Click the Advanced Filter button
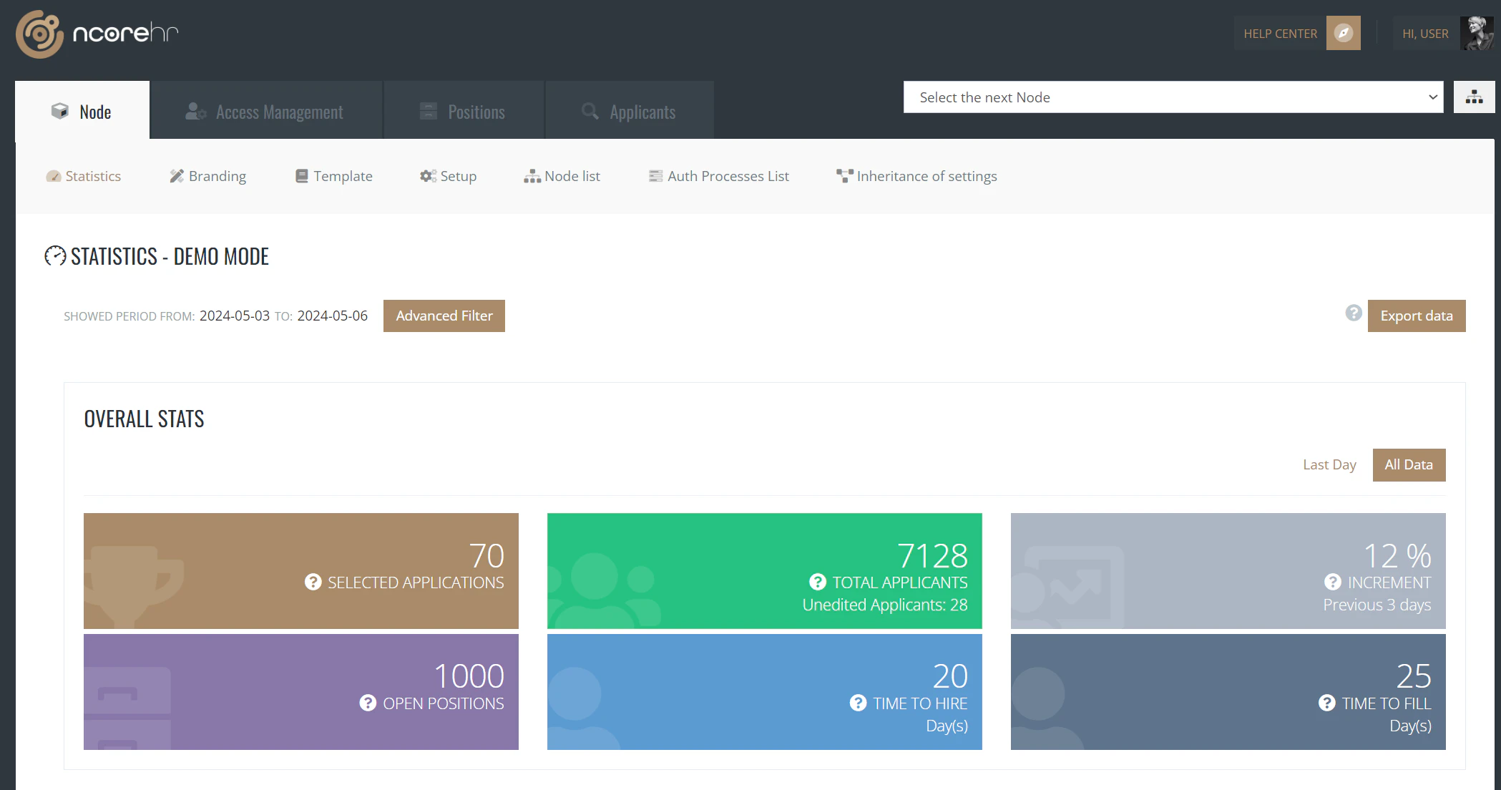1501x790 pixels. click(x=444, y=316)
